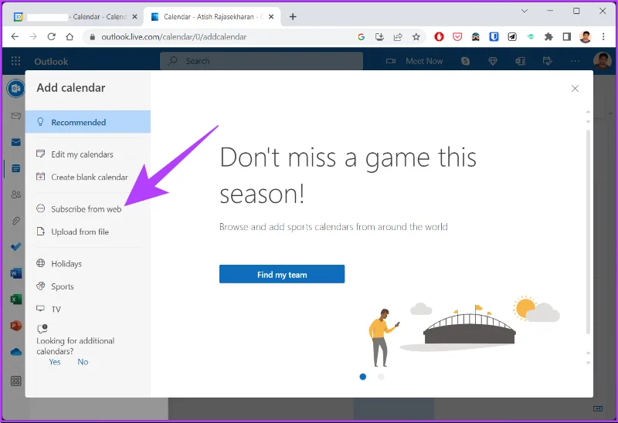The height and width of the screenshot is (423, 618).
Task: Click the Outlook Search box
Action: coord(261,61)
